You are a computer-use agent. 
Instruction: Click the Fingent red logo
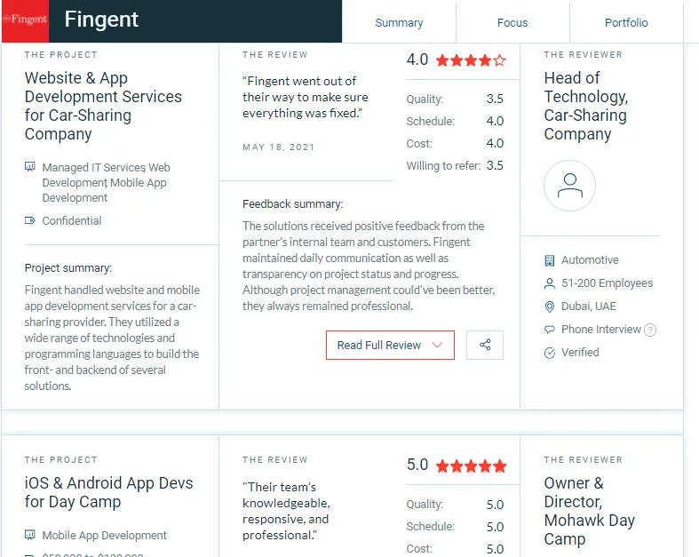25,21
